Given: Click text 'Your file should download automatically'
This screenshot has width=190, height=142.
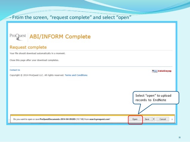Looking at the screenshot, I should (x=30, y=53).
